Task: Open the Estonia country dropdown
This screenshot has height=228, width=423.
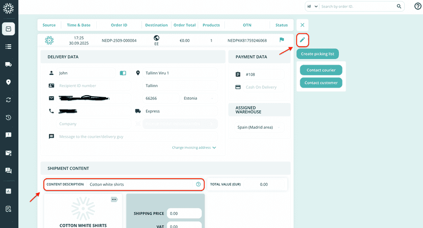Action: coord(199,98)
